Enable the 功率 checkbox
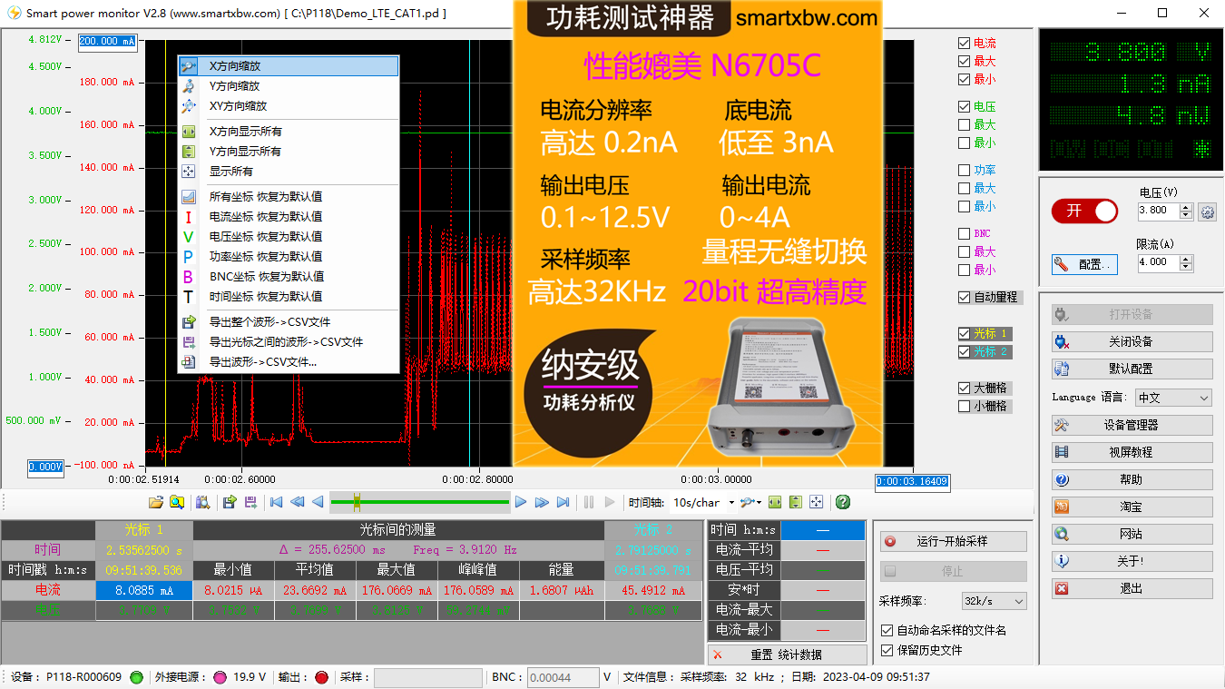The width and height of the screenshot is (1225, 689). point(965,171)
